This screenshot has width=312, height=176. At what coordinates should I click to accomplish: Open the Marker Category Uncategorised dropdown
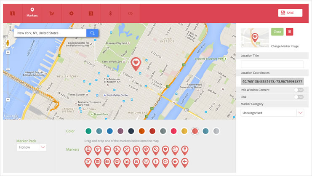click(x=300, y=113)
